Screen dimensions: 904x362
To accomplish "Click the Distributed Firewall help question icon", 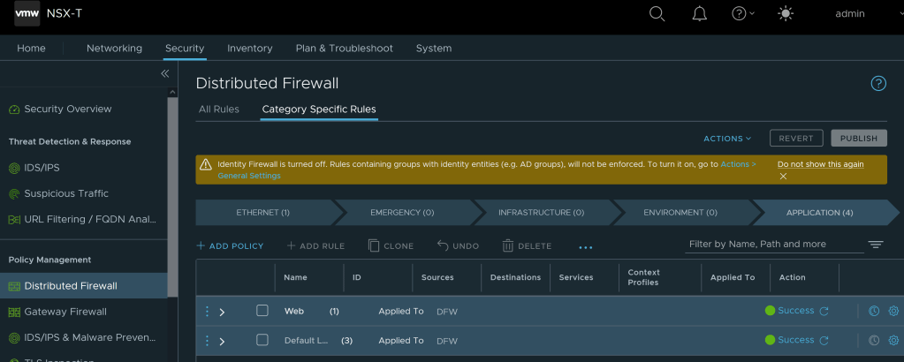I will pyautogui.click(x=877, y=83).
